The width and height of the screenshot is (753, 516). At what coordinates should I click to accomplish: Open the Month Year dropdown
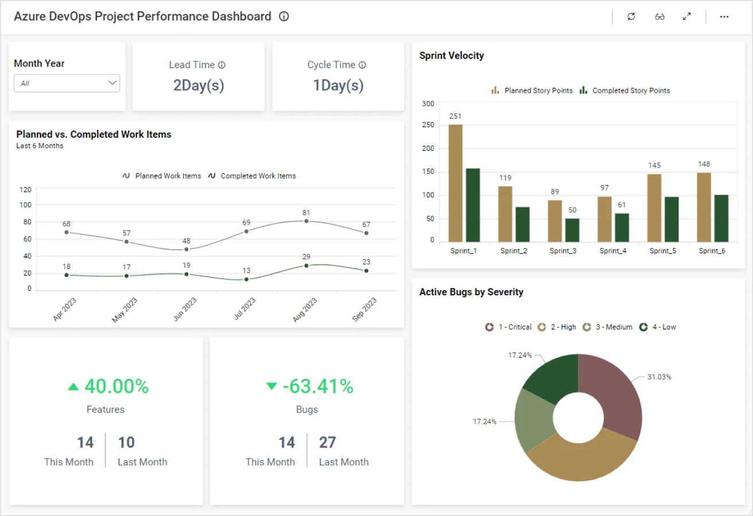click(67, 83)
